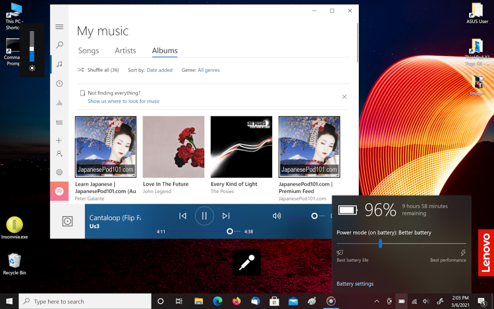
Task: Click the Spotify icon in sidebar
Action: point(59,191)
